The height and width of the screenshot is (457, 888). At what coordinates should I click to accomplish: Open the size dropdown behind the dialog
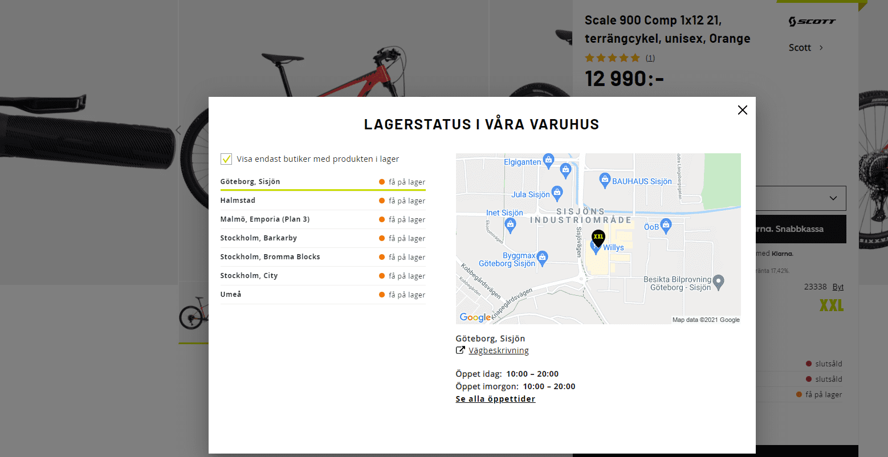tap(801, 198)
